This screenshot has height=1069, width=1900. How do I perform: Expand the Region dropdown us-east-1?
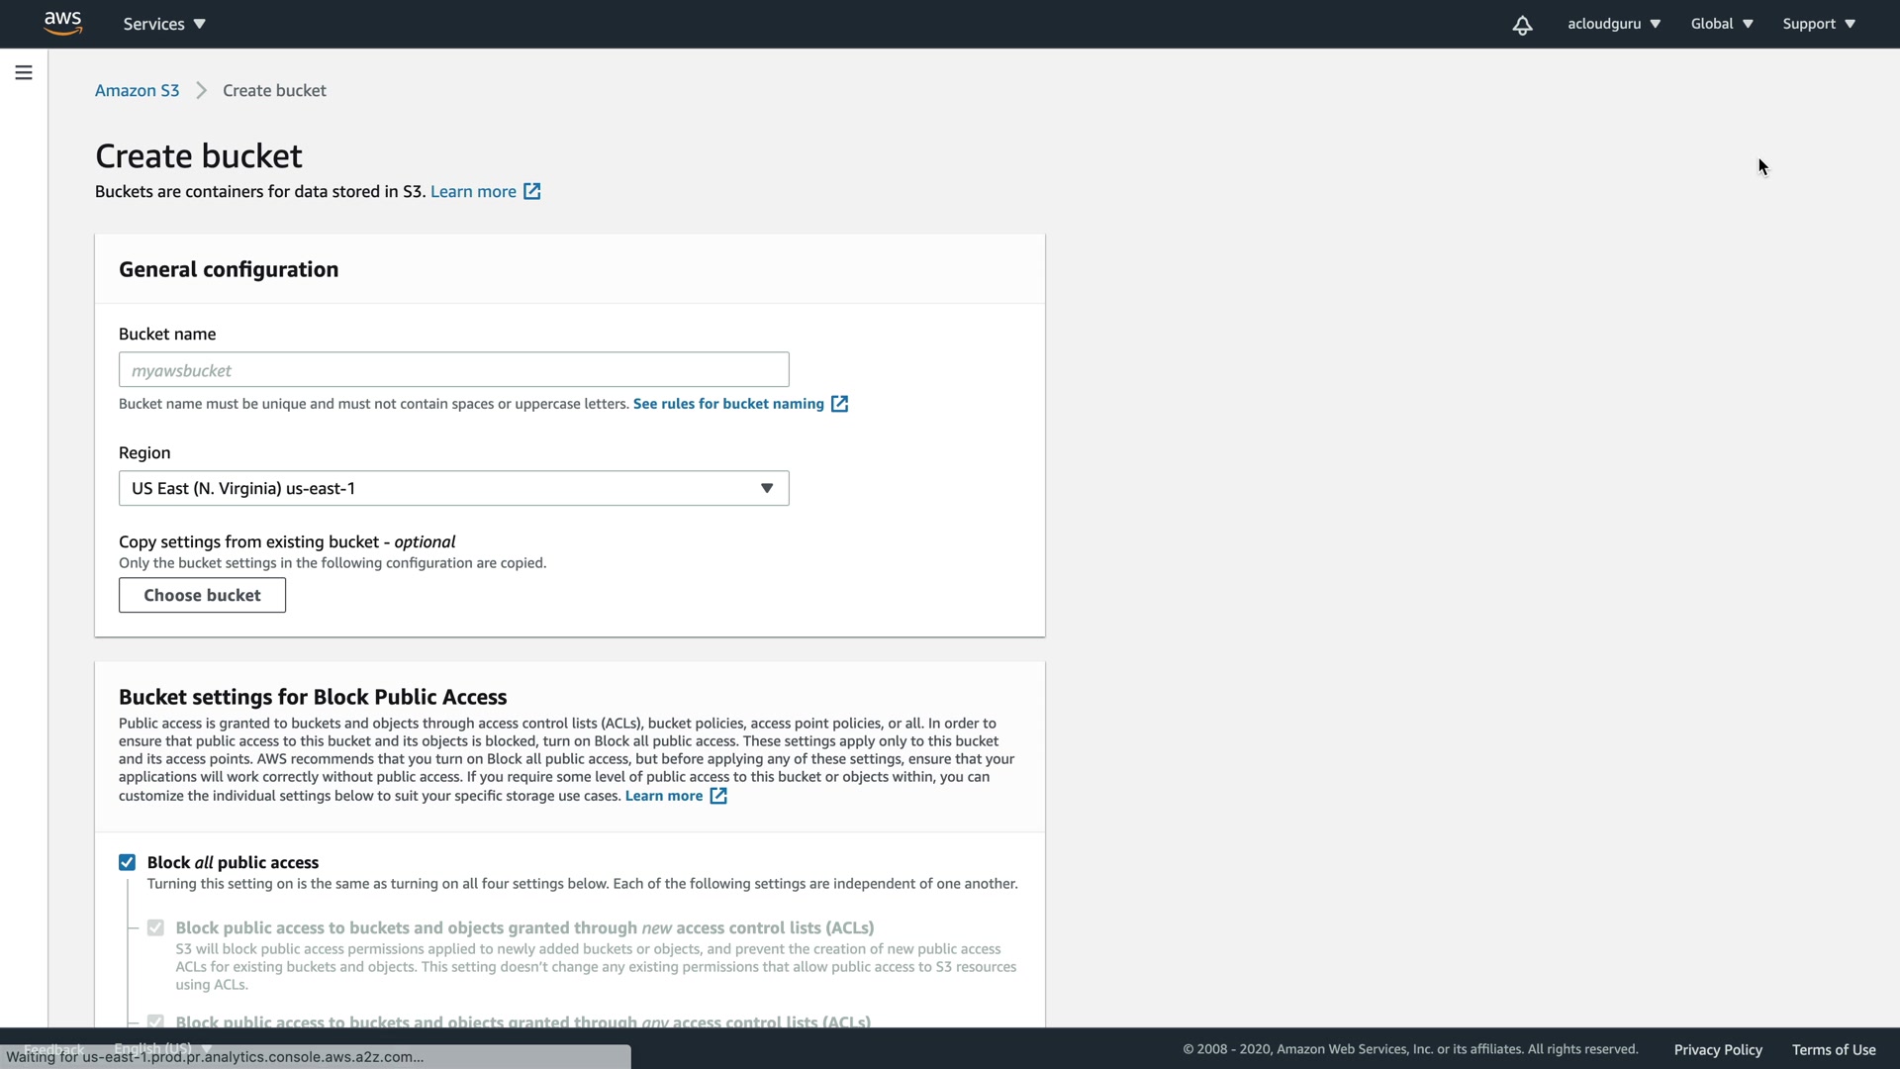[453, 488]
